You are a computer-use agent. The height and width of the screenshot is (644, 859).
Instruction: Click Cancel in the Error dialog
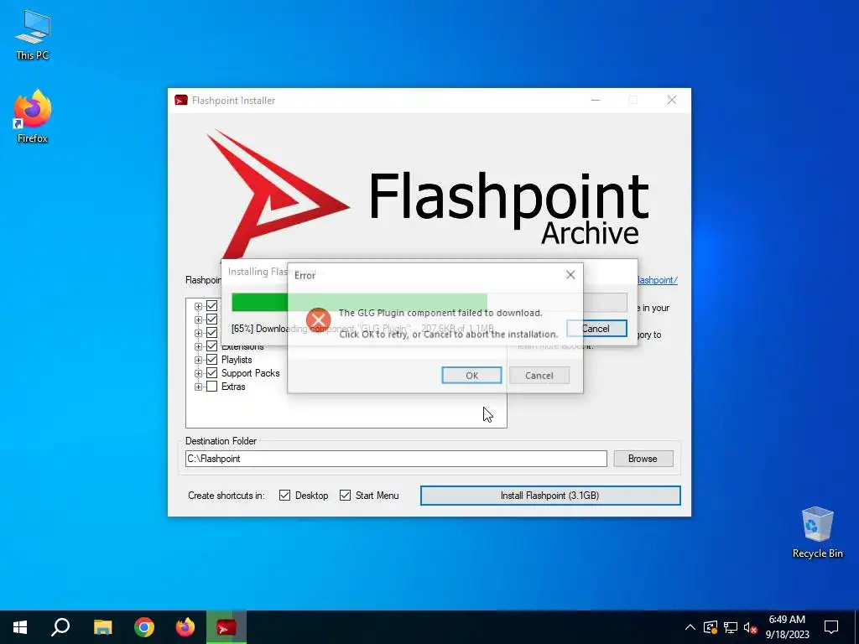pyautogui.click(x=539, y=375)
